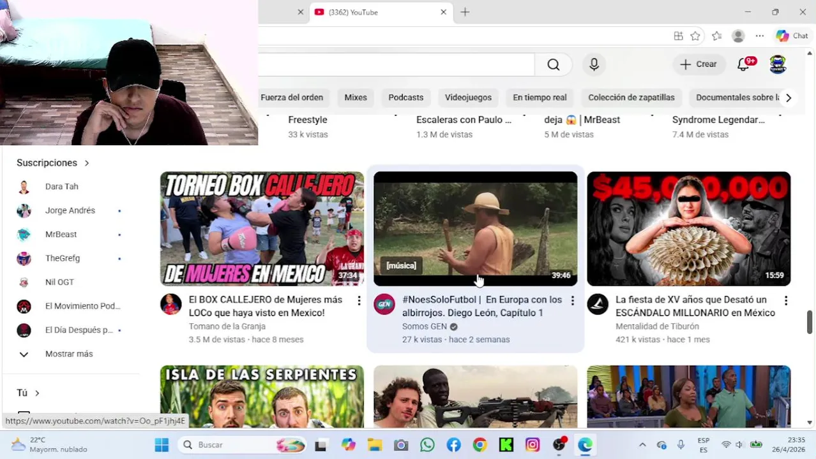This screenshot has width=816, height=459.
Task: Open the split screen icon in toolbar
Action: [x=678, y=36]
